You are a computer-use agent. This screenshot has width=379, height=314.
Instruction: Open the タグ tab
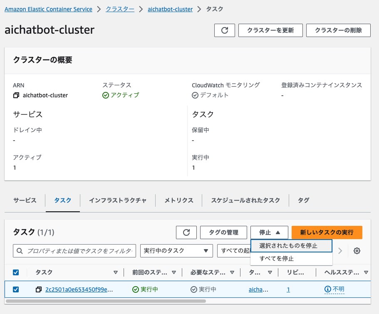[x=303, y=200]
